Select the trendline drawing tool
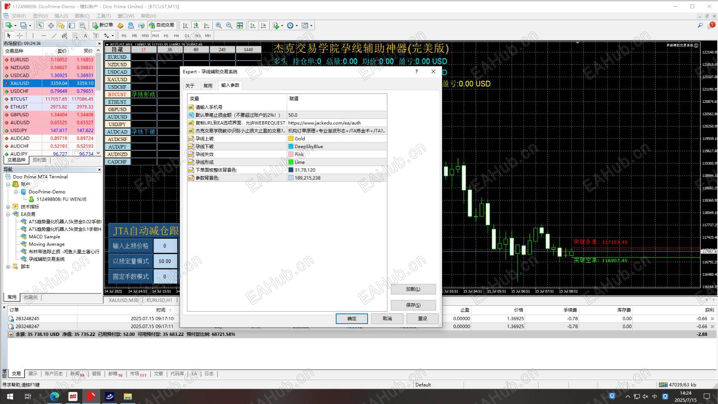 click(54, 35)
